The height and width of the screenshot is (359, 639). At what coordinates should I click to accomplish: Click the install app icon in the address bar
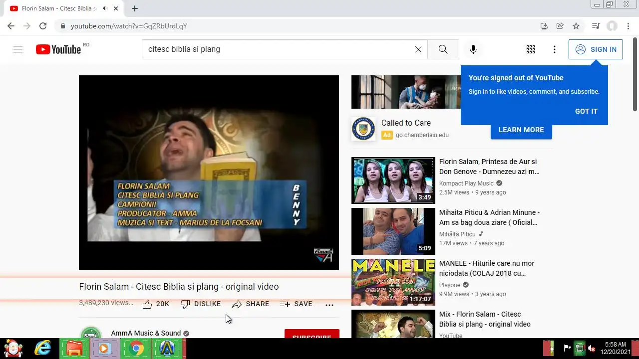(544, 26)
